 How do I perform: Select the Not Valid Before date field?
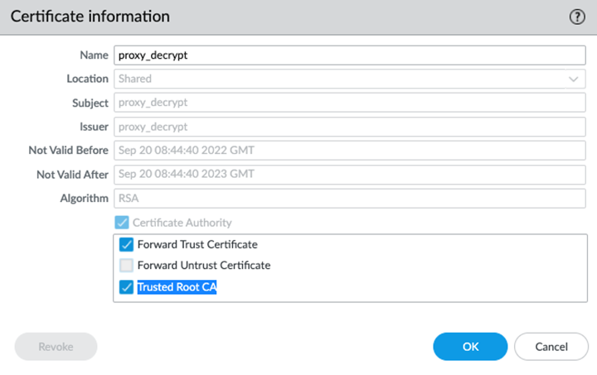[x=349, y=151]
